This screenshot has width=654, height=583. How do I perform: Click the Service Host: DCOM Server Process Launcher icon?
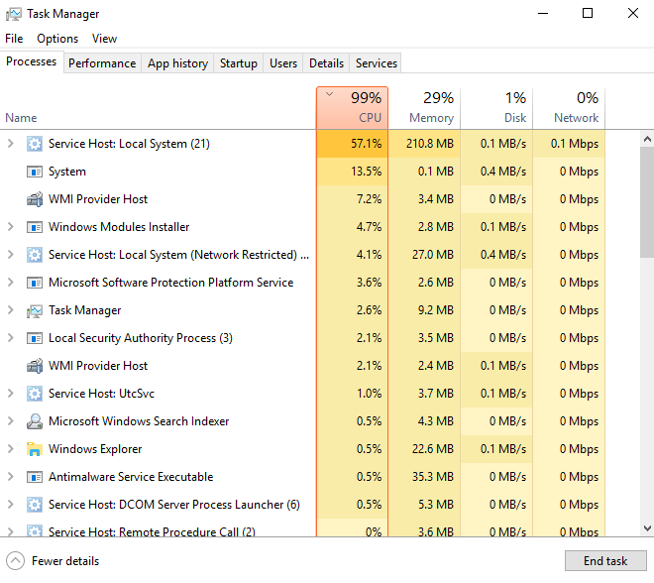pyautogui.click(x=35, y=505)
